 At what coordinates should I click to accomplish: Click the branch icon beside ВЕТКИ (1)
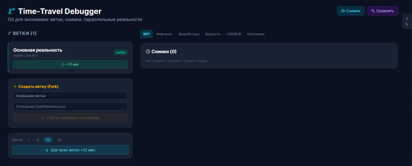coord(10,33)
